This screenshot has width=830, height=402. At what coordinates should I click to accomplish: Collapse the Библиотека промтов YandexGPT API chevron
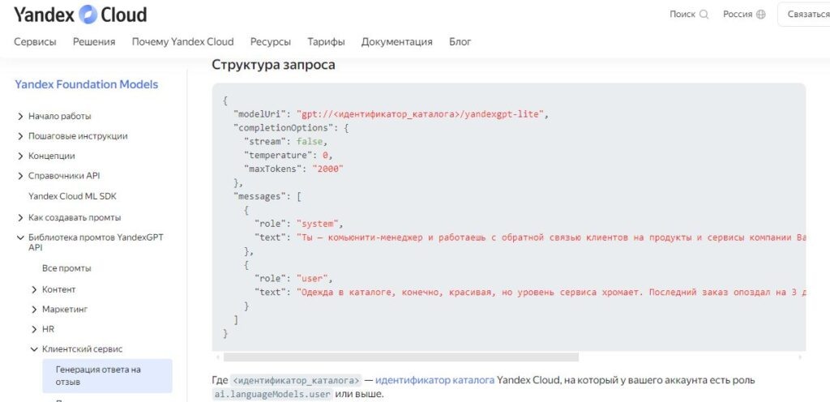20,238
